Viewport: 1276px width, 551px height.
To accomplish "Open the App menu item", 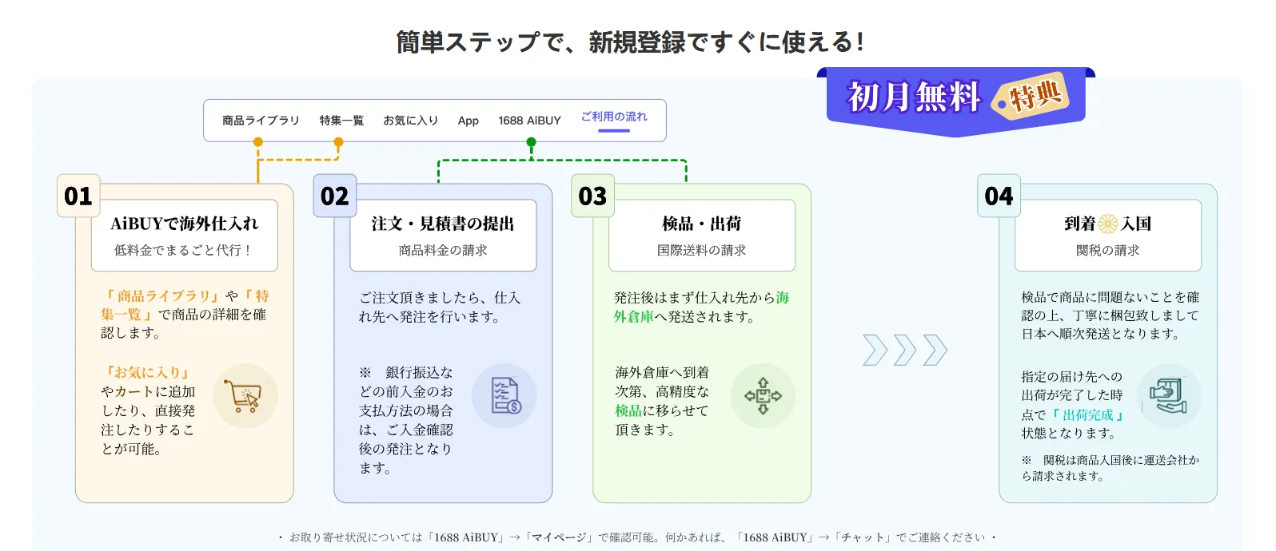I will click(469, 121).
